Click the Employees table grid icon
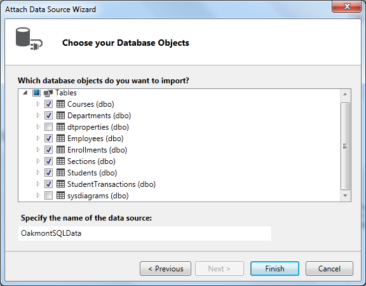Image resolution: width=366 pixels, height=286 pixels. pos(60,138)
